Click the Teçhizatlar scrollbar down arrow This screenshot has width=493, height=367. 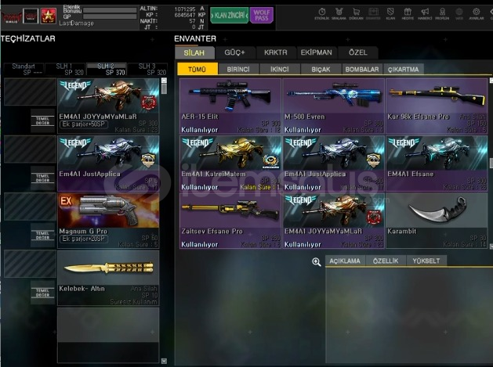tap(164, 361)
